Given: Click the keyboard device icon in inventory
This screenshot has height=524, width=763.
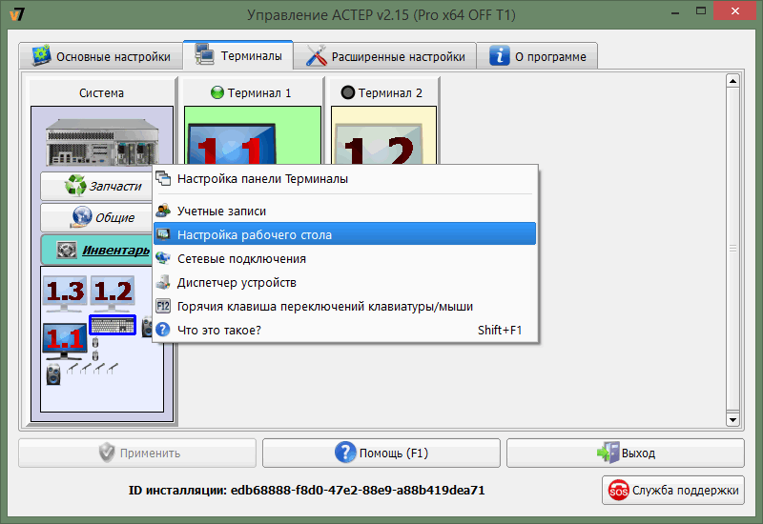Looking at the screenshot, I should tap(113, 326).
